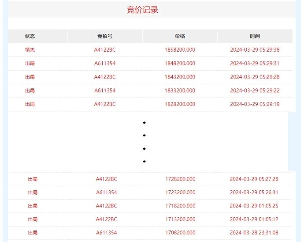This screenshot has height=245, width=304.
Task: Click the price 1848200.000
Action: click(x=180, y=64)
